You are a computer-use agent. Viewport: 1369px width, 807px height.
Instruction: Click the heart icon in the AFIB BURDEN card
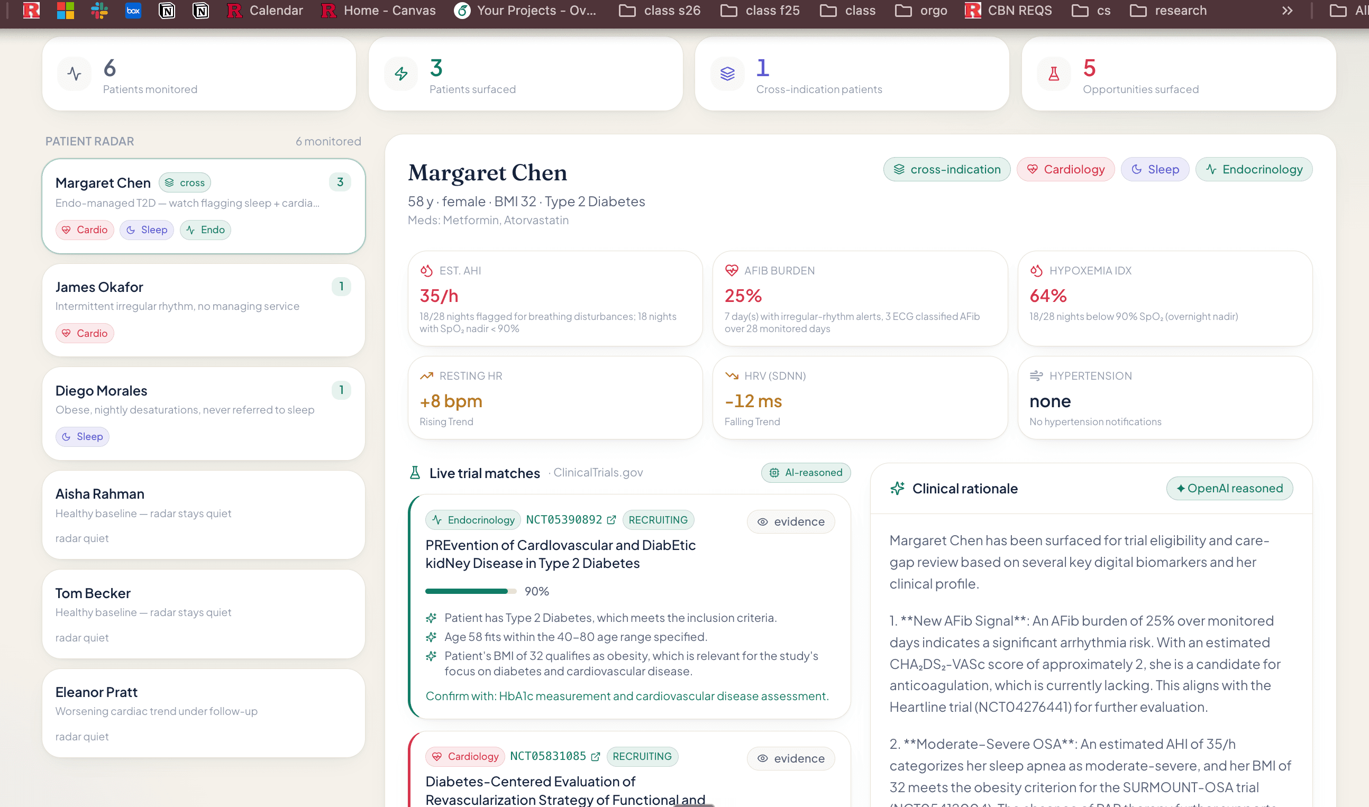732,270
